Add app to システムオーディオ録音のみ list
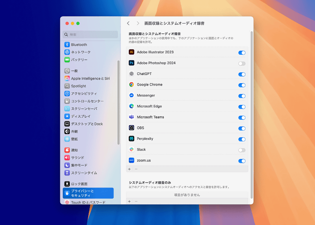 pyautogui.click(x=130, y=201)
